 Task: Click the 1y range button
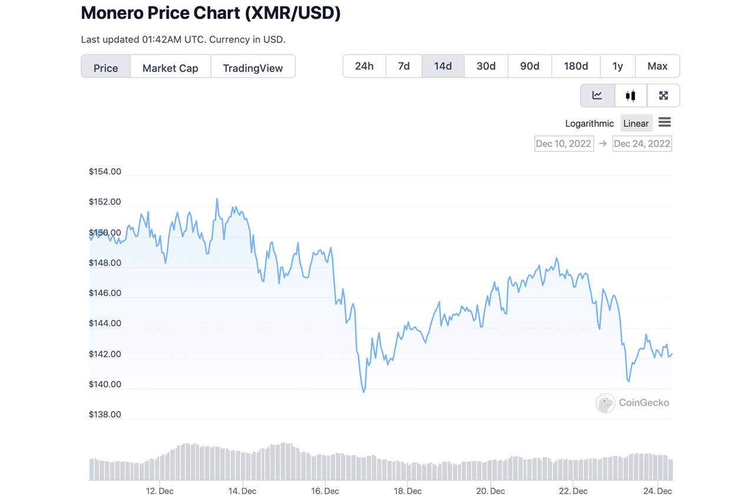click(x=617, y=66)
